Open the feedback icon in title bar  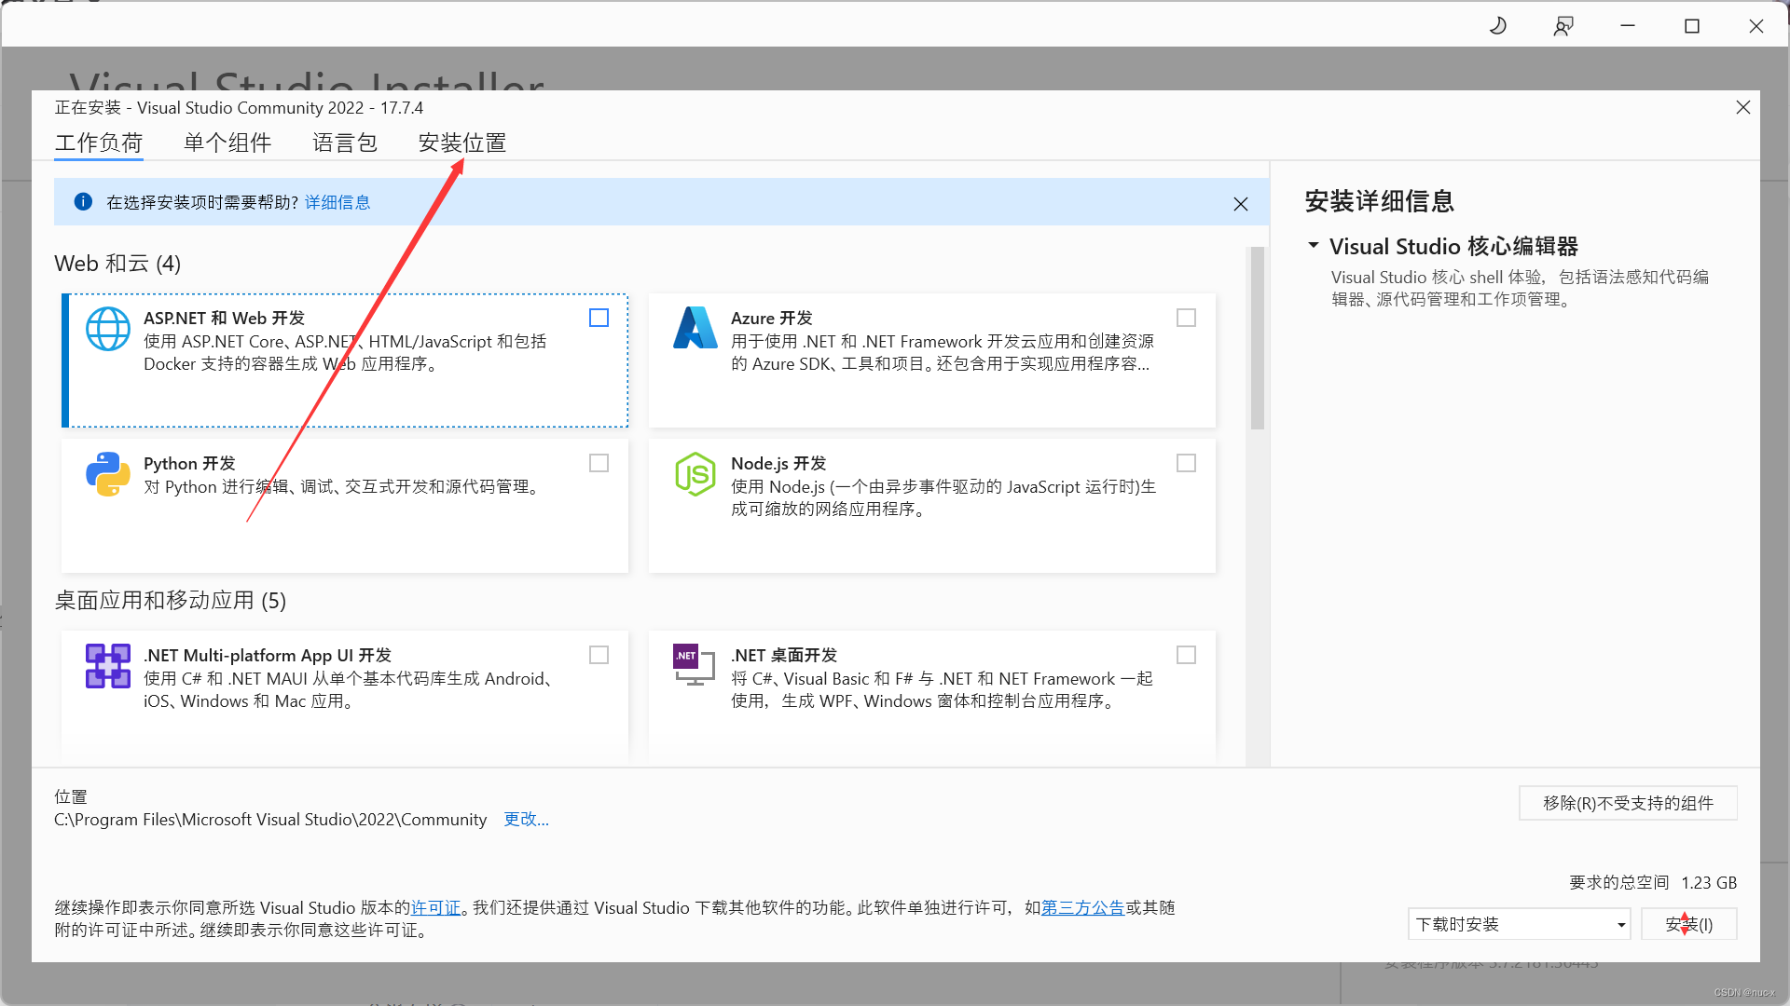click(1563, 26)
